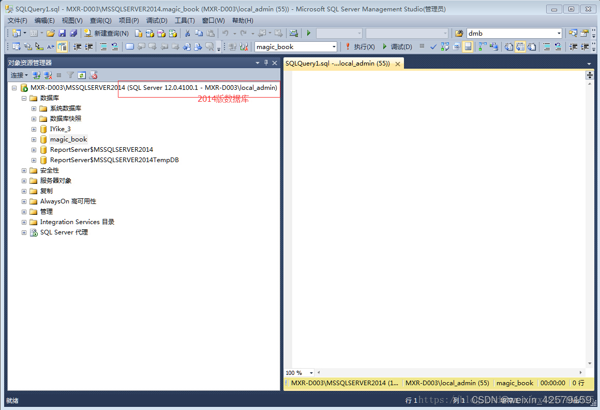Toggle Include Client Statistics
This screenshot has height=410, width=600.
point(494,46)
